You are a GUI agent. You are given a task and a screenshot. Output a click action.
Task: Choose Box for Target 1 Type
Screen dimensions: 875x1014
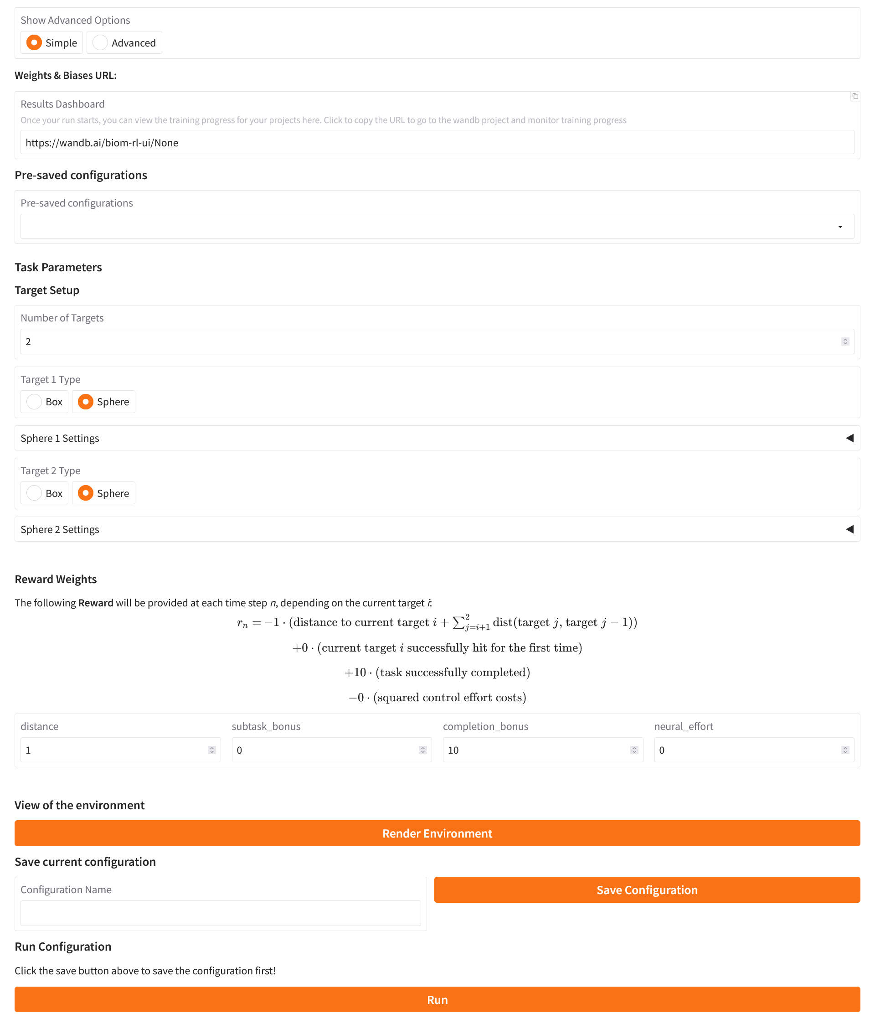tap(34, 402)
